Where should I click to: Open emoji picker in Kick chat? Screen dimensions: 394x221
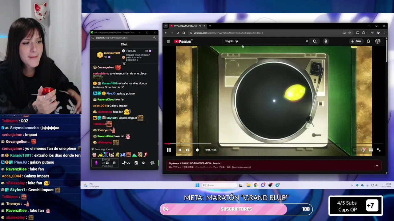pyautogui.click(x=114, y=163)
